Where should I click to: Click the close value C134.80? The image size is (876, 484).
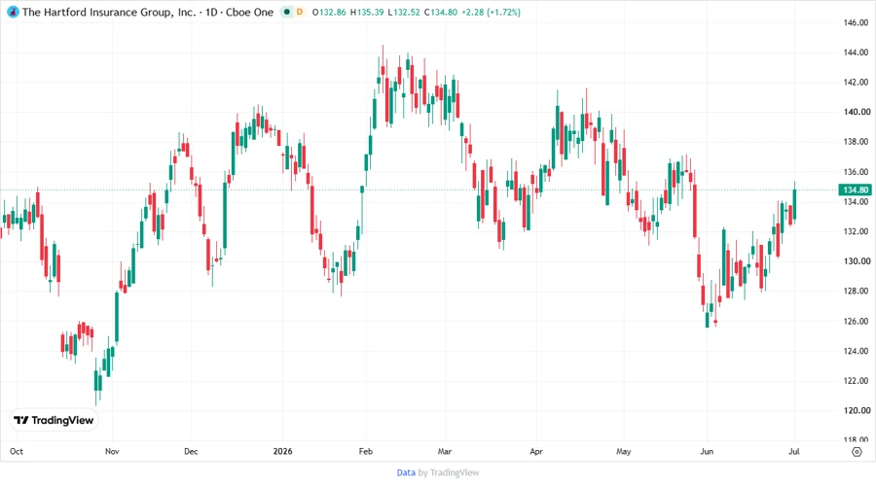[x=440, y=12]
